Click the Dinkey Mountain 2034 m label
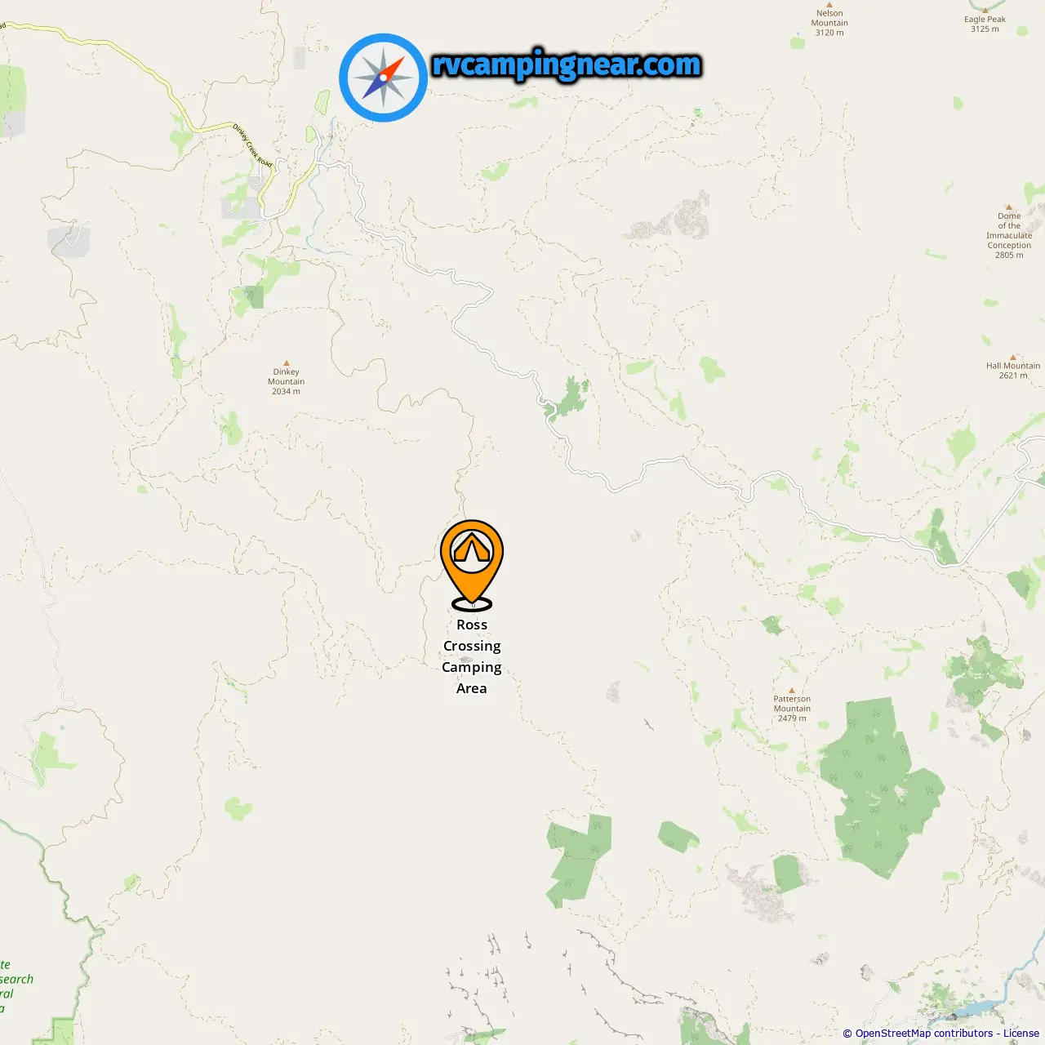The width and height of the screenshot is (1045, 1045). coord(286,381)
